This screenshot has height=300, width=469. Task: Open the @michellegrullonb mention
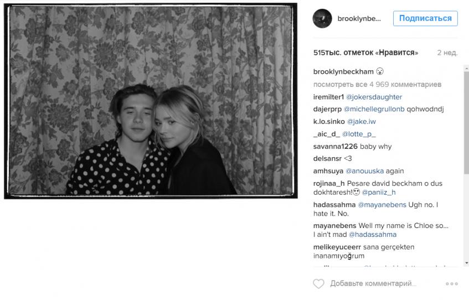[x=374, y=109]
